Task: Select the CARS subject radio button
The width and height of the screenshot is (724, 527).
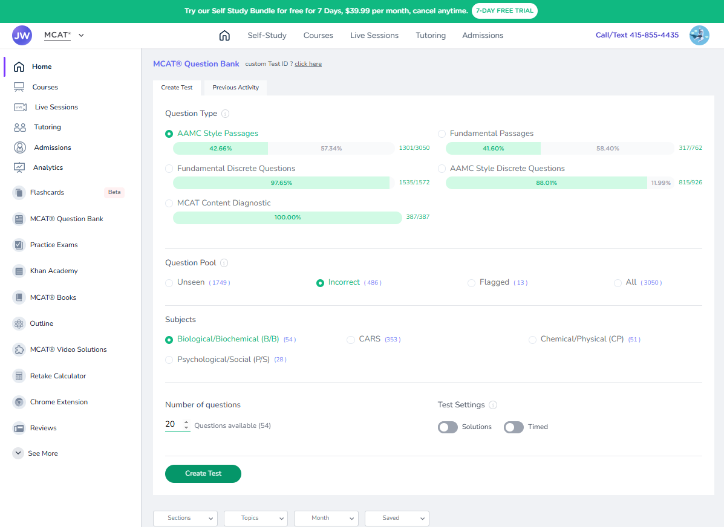Action: 351,340
